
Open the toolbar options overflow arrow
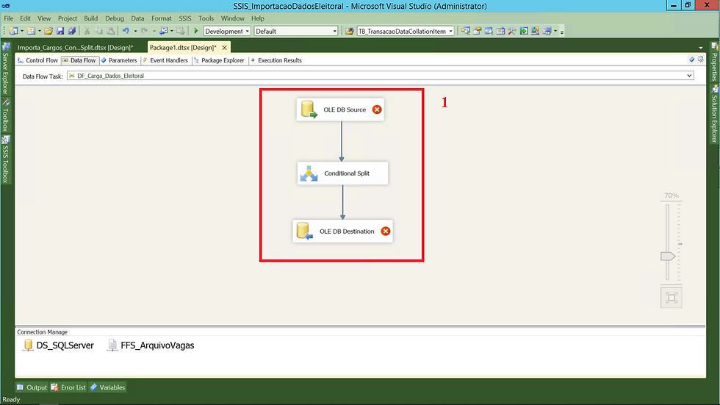click(562, 32)
